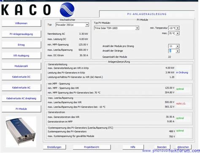Select the PV-ANLAGENAUSLEGUNG tab

[147, 14]
